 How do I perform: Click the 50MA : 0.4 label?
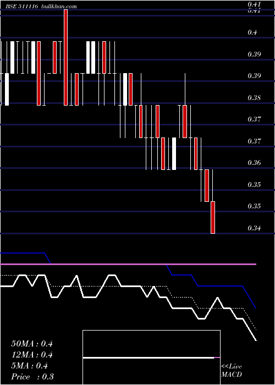(32, 344)
